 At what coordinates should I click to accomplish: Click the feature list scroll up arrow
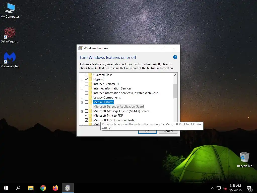coord(175,75)
